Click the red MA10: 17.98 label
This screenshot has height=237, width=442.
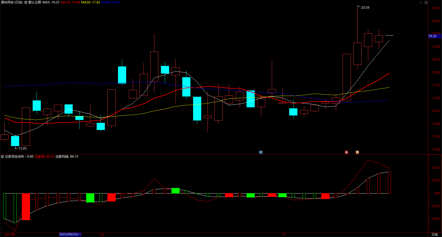point(70,2)
